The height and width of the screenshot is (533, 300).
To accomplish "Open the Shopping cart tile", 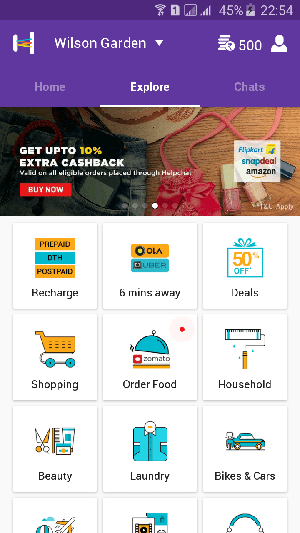I will [x=55, y=357].
